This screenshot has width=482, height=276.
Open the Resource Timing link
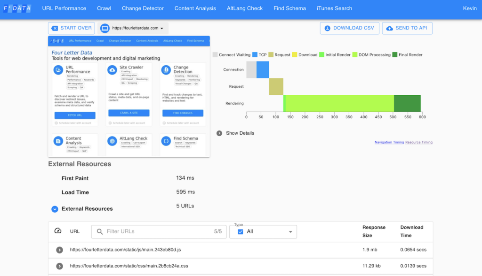[x=418, y=142]
